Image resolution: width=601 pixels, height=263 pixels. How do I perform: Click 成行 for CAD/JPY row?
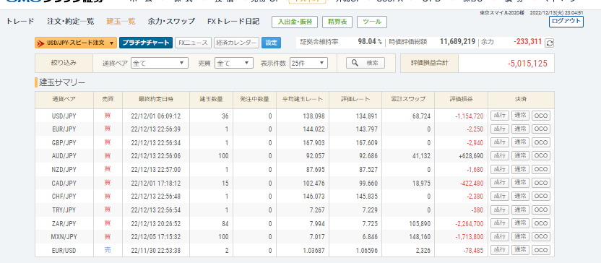click(500, 183)
